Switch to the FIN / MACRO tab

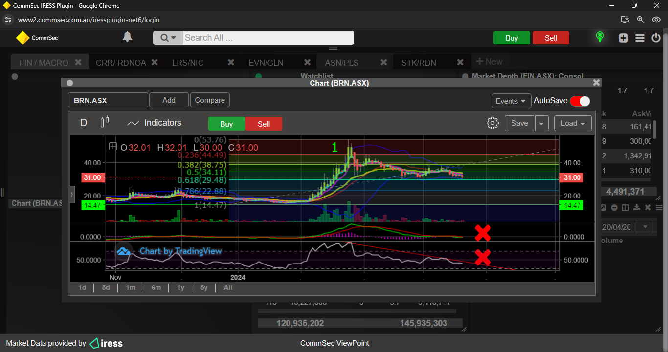pos(44,63)
